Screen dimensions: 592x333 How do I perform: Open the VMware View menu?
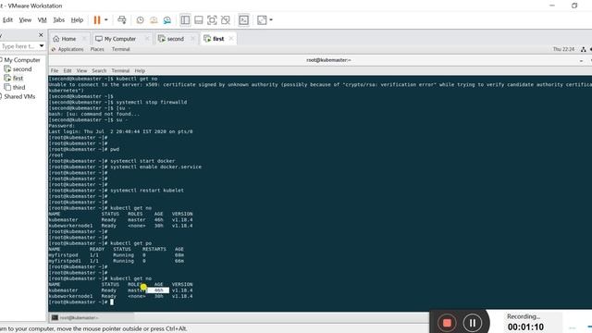pos(25,20)
